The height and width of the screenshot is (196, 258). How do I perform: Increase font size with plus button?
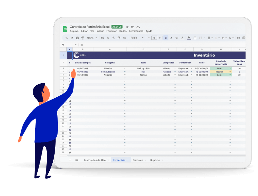(160, 38)
